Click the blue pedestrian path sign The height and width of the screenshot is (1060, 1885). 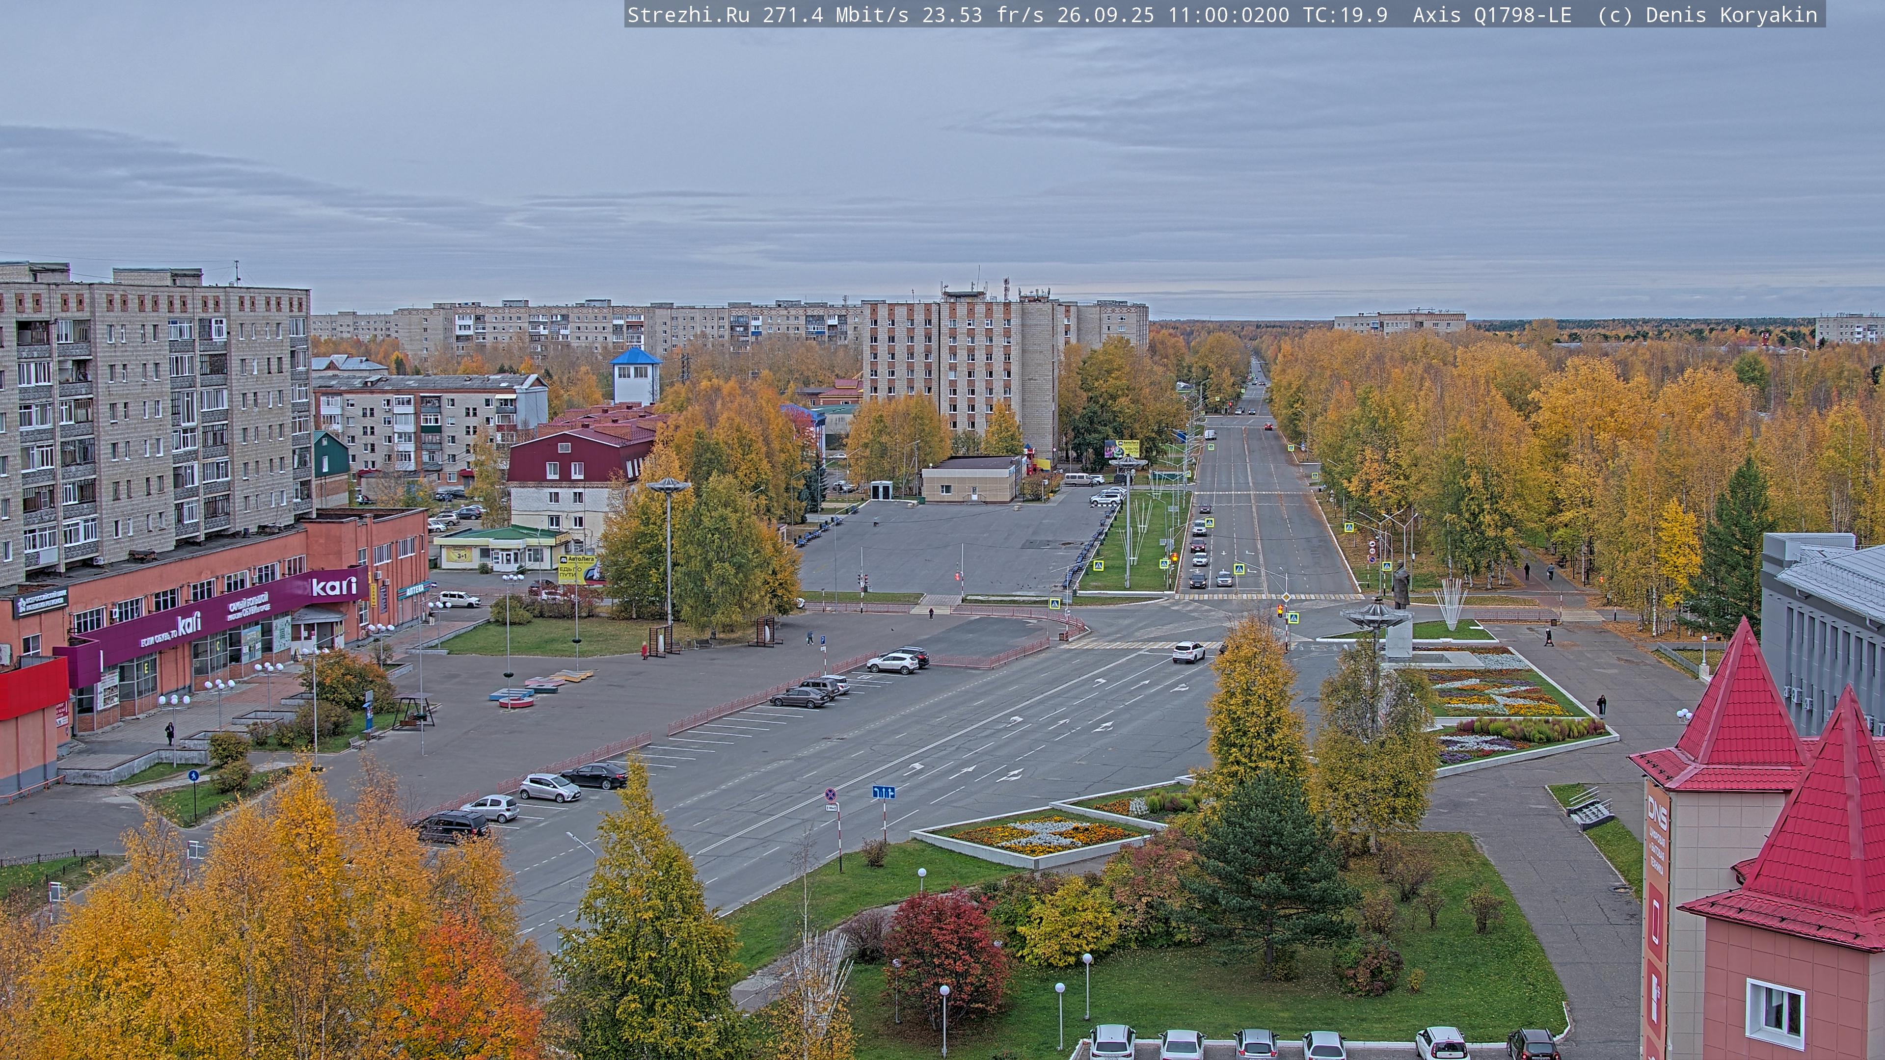[193, 775]
